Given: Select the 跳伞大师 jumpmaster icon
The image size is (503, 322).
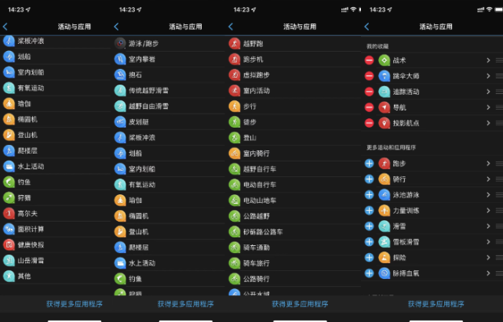Looking at the screenshot, I should point(384,76).
